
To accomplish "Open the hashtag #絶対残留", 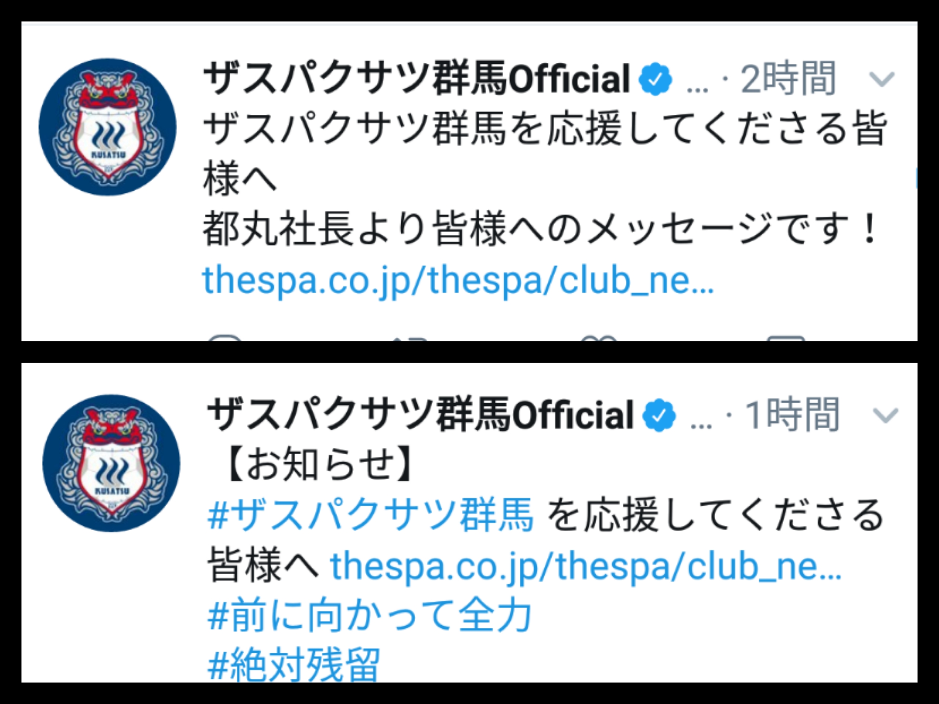I will point(294,664).
